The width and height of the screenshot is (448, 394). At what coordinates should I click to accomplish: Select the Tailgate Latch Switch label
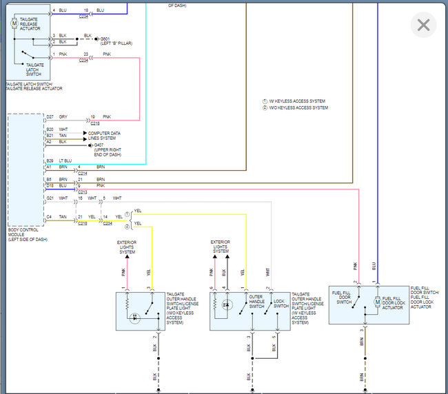pos(35,70)
